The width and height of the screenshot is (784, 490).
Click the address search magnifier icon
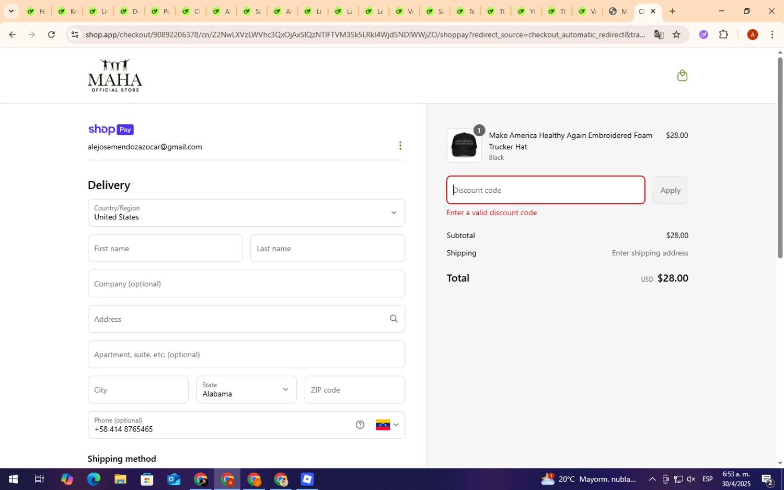[394, 319]
